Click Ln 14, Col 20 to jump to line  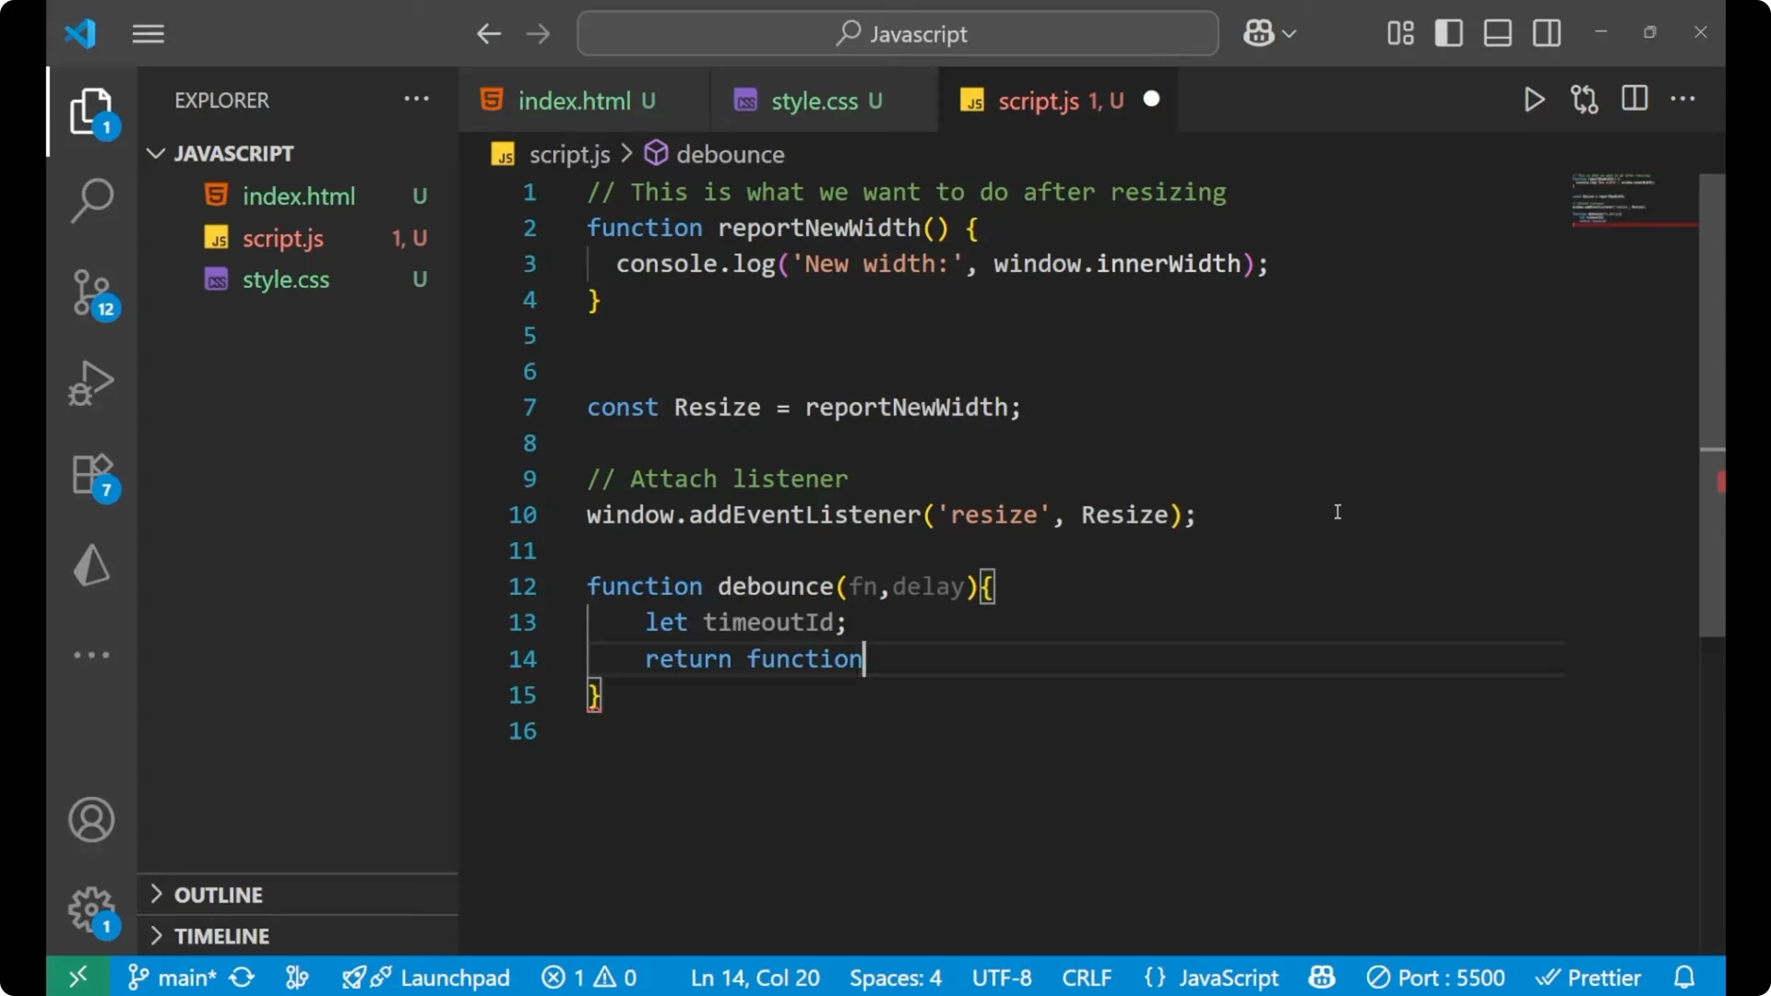tap(754, 977)
